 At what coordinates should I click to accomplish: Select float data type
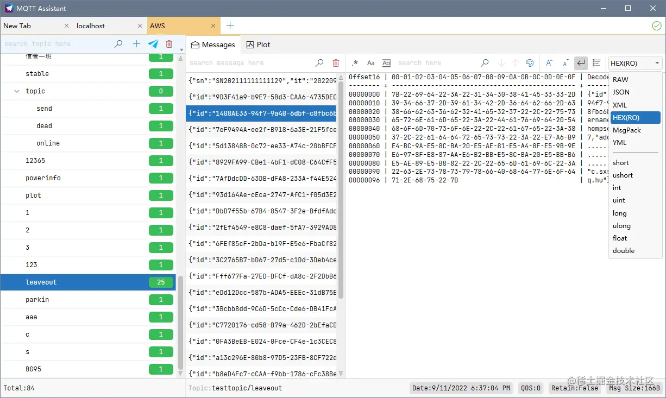[x=635, y=238]
